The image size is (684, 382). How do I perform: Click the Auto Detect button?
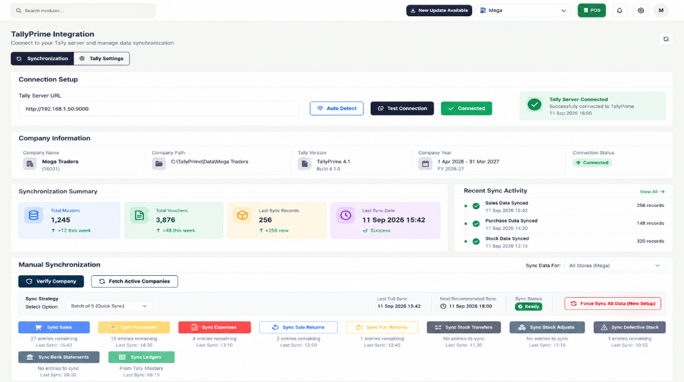[337, 109]
